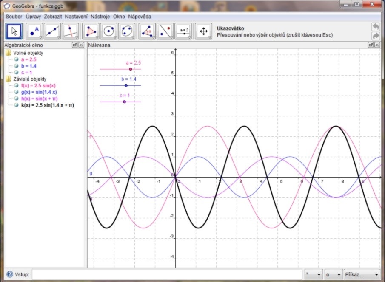Toggle visibility bullet of k(x) function
Screen dimensions: 385x282
pyautogui.click(x=16, y=105)
